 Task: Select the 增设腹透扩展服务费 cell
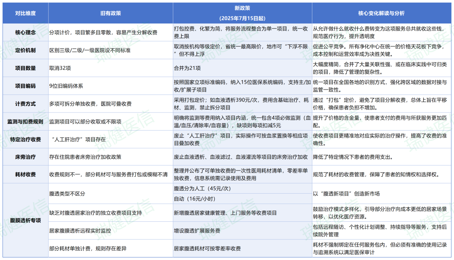[198, 230]
